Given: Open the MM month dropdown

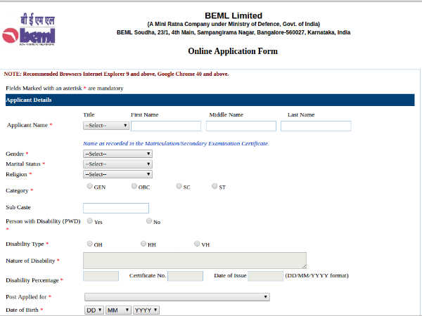Looking at the screenshot, I should click(x=118, y=310).
